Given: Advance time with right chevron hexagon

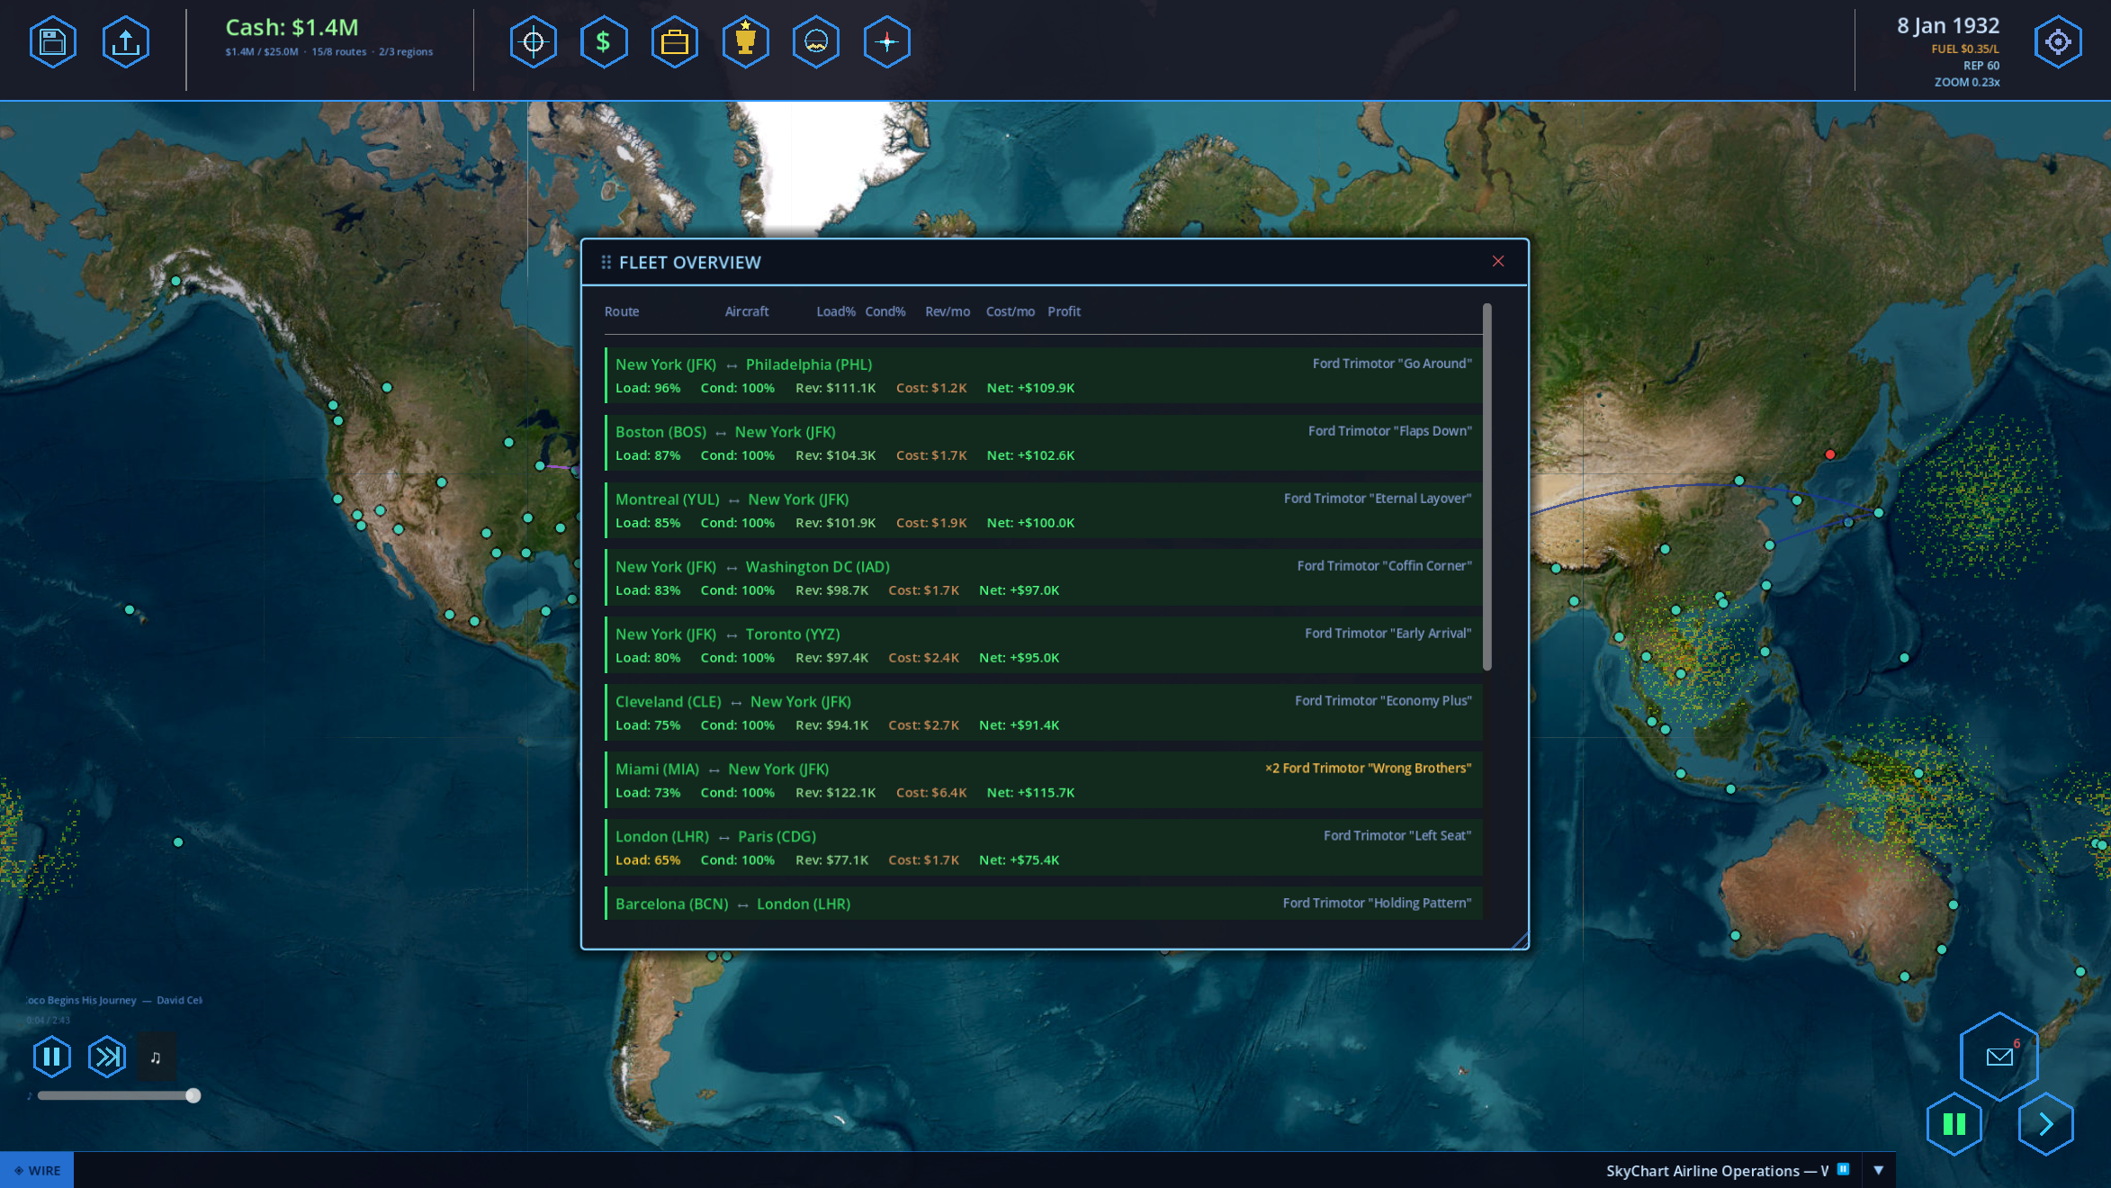Looking at the screenshot, I should pyautogui.click(x=2045, y=1124).
